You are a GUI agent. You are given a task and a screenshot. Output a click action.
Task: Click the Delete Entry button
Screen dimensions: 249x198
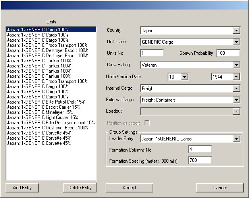80,188
